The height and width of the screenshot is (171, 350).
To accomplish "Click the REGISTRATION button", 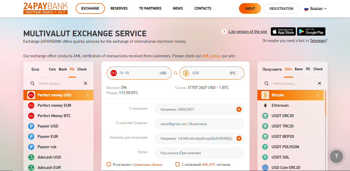I will 281,8.
